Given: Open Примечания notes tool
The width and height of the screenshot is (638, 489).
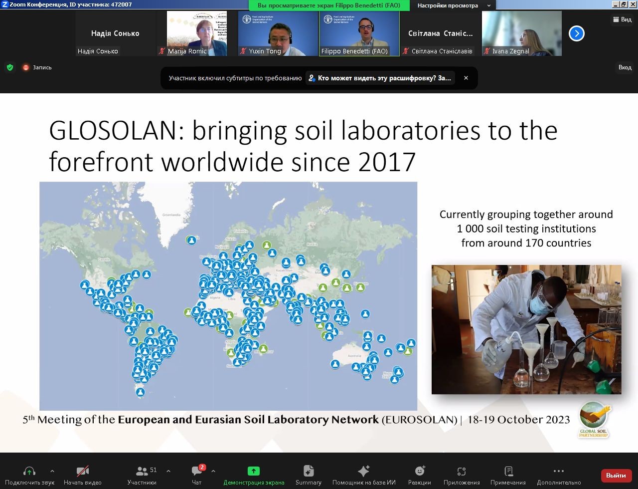Looking at the screenshot, I should [x=508, y=476].
